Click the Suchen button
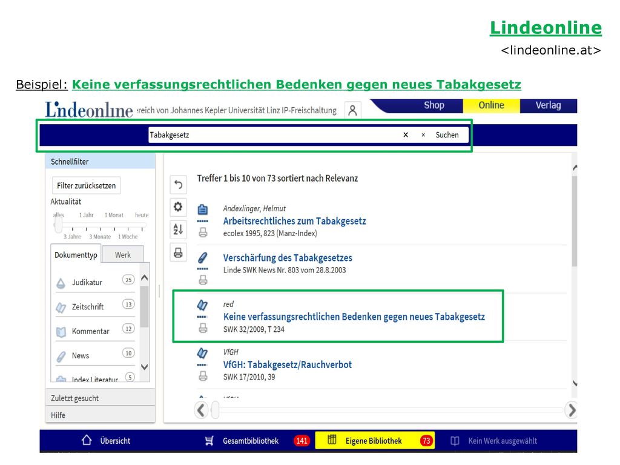Image resolution: width=620 pixels, height=465 pixels. pyautogui.click(x=447, y=135)
